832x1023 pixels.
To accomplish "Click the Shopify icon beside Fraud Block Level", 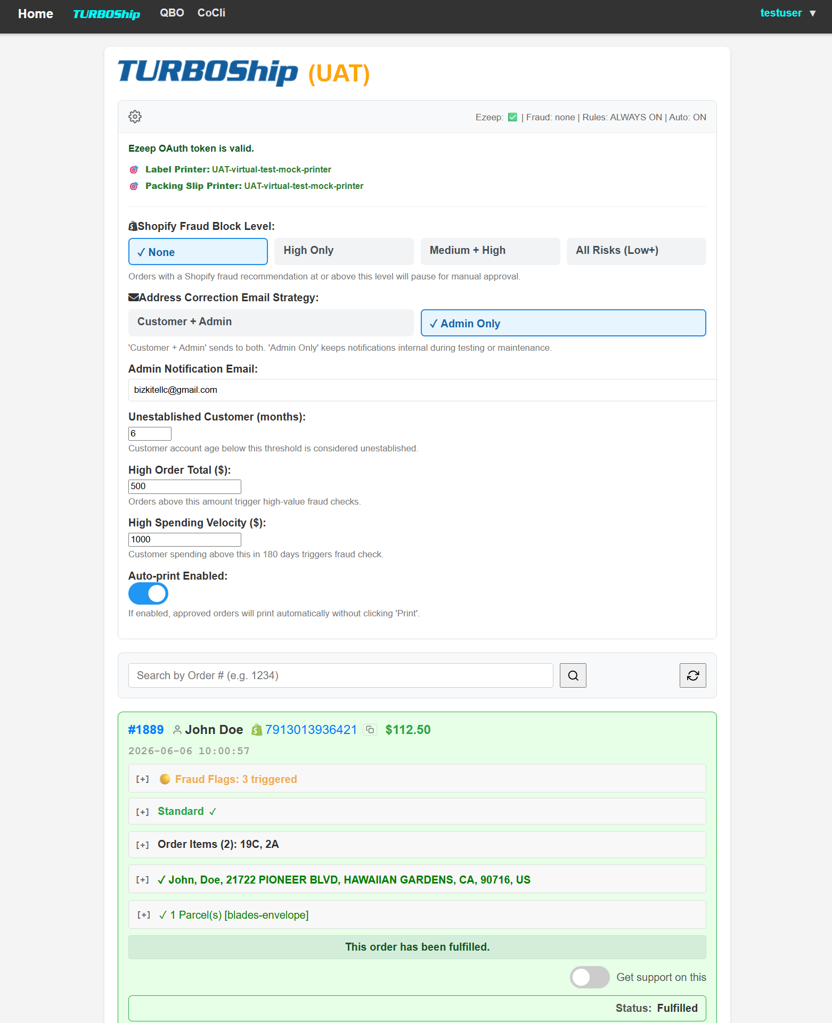I will pos(133,226).
